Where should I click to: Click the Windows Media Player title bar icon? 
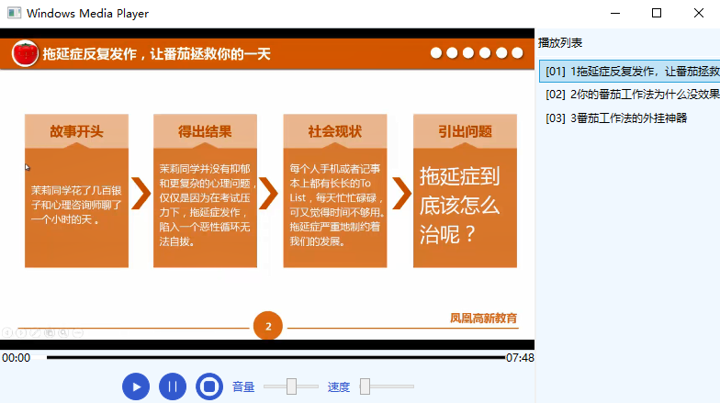click(15, 13)
